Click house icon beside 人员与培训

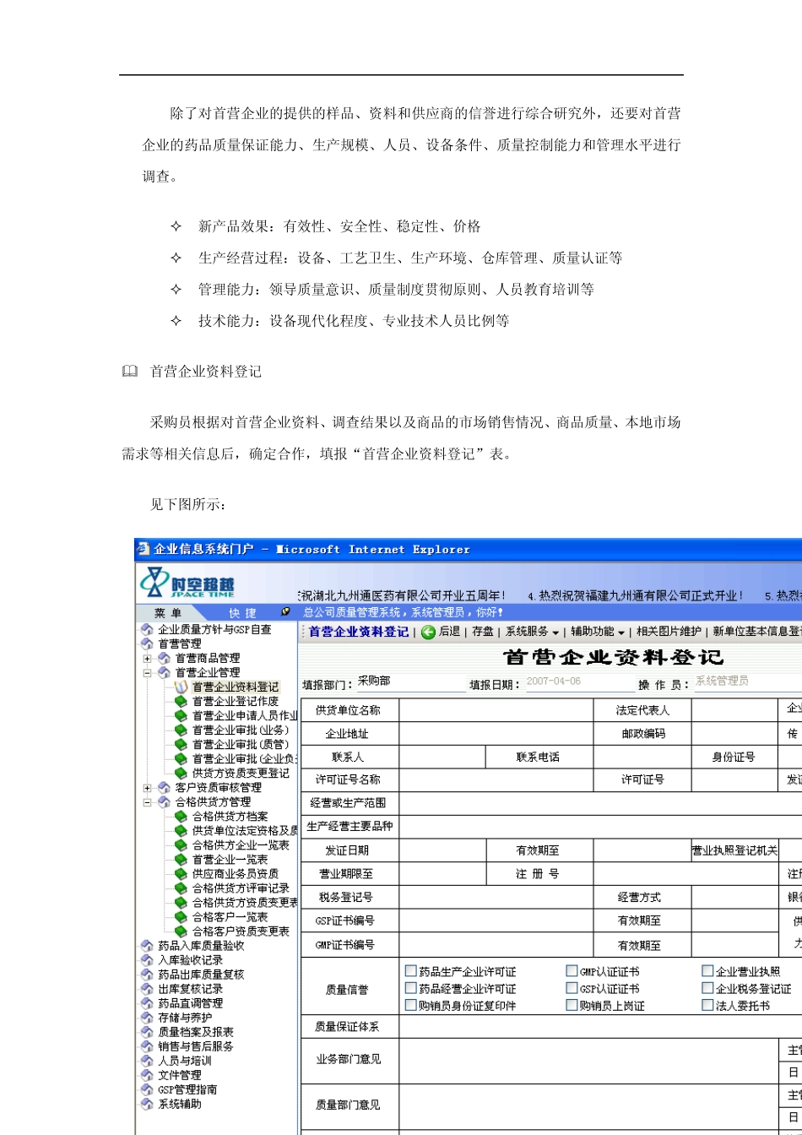point(147,1060)
